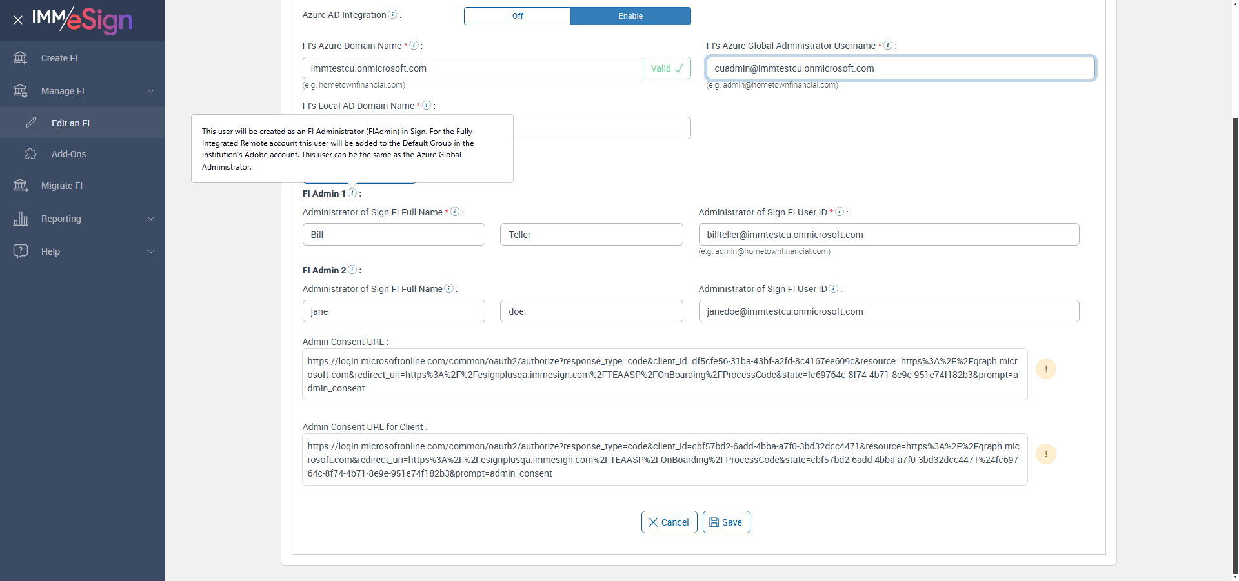Switch Azure AD Integration to Off

[x=518, y=16]
